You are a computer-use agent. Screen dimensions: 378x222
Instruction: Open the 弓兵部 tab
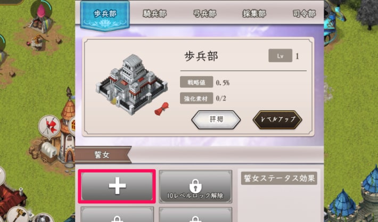204,14
